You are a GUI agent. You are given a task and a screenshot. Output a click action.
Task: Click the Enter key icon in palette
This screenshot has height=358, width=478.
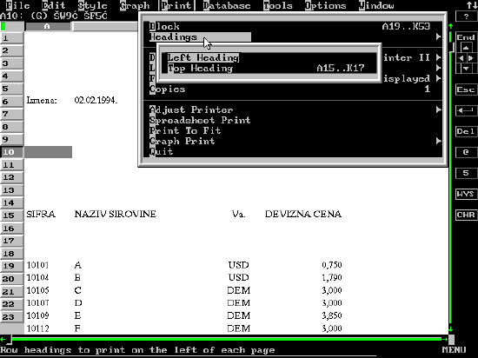coord(466,110)
